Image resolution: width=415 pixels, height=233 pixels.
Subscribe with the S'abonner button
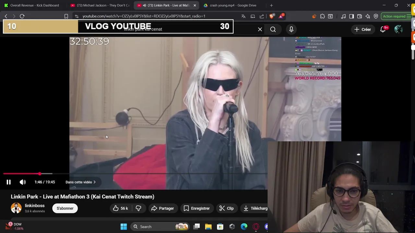tap(65, 208)
